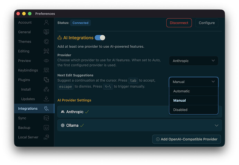Open the Install plugins subsection

pyautogui.click(x=34, y=89)
